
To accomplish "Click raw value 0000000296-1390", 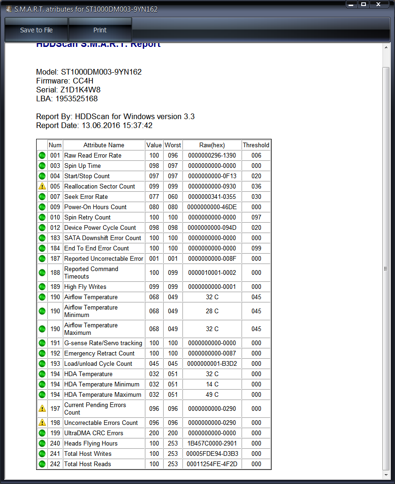I will click(212, 156).
